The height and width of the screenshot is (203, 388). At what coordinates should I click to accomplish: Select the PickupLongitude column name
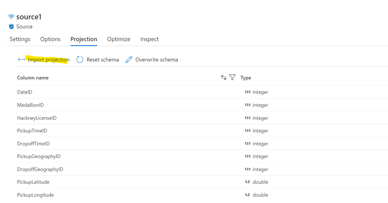[x=35, y=195]
